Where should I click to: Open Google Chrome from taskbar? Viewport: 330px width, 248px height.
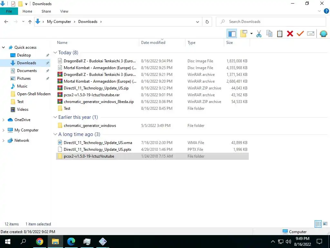[x=39, y=242]
